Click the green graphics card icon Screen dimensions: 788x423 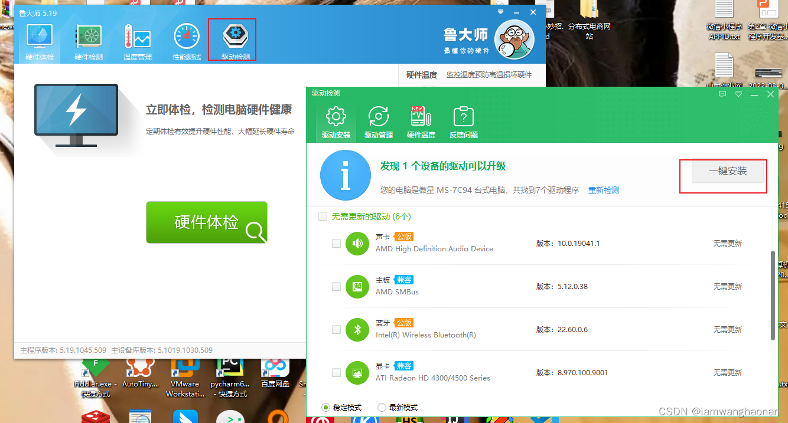357,372
